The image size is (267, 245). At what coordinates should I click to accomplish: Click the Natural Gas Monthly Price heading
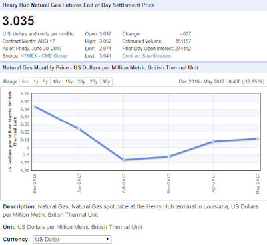pyautogui.click(x=100, y=68)
